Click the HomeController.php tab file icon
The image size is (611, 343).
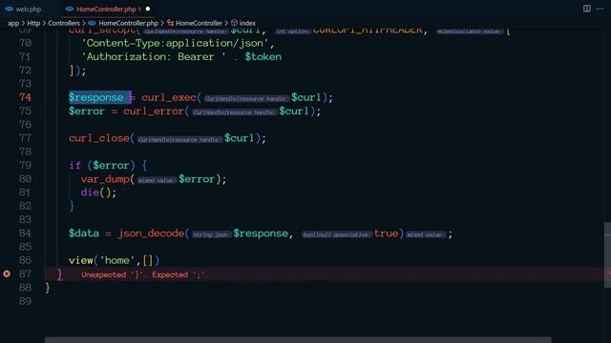[x=70, y=9]
